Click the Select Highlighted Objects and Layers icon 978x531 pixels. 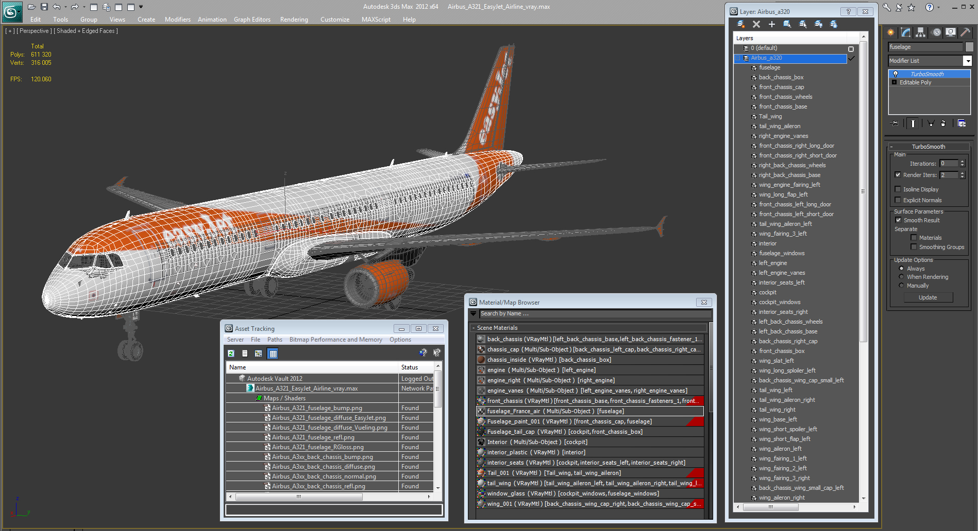787,24
